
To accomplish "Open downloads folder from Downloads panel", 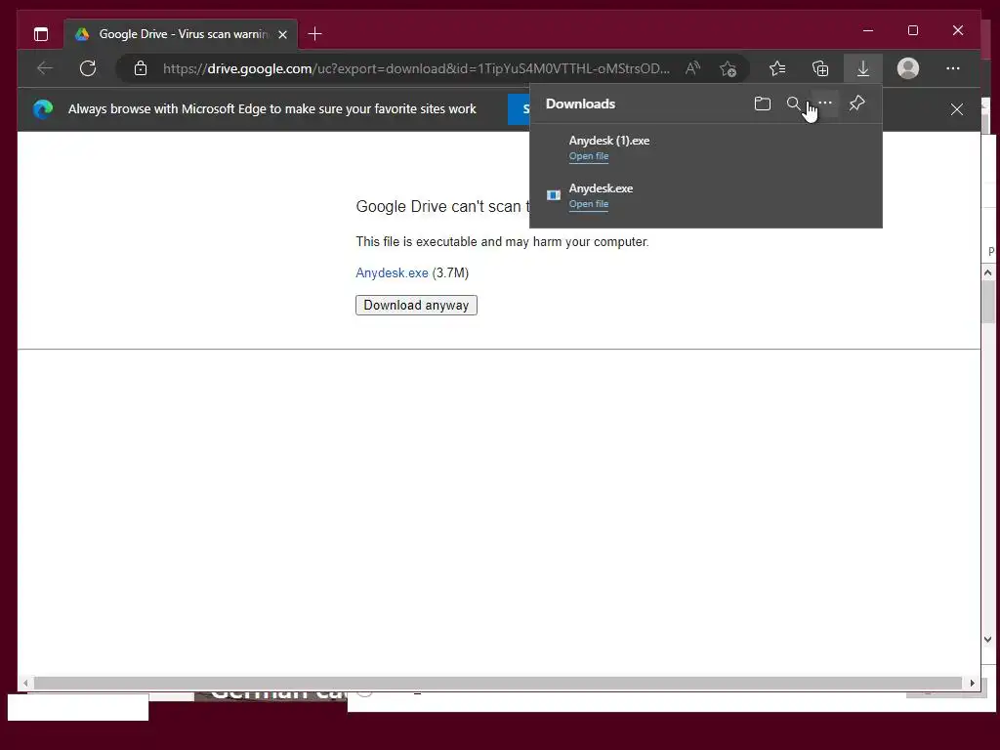I will (x=762, y=104).
